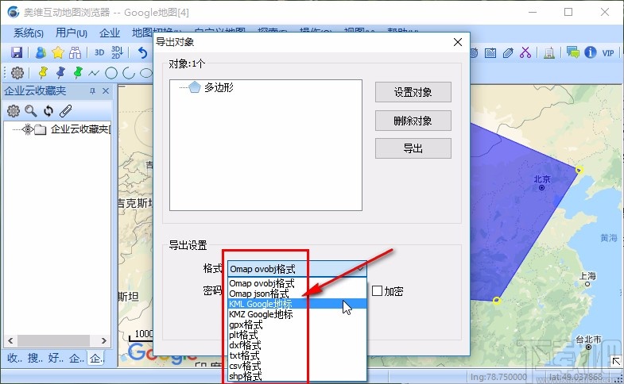Click the building enterprise icon
Viewport: 624px width, 384px height.
coord(549,52)
